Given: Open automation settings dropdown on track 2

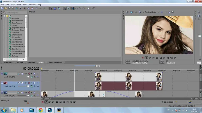Looking at the screenshot, I should [x=31, y=74].
